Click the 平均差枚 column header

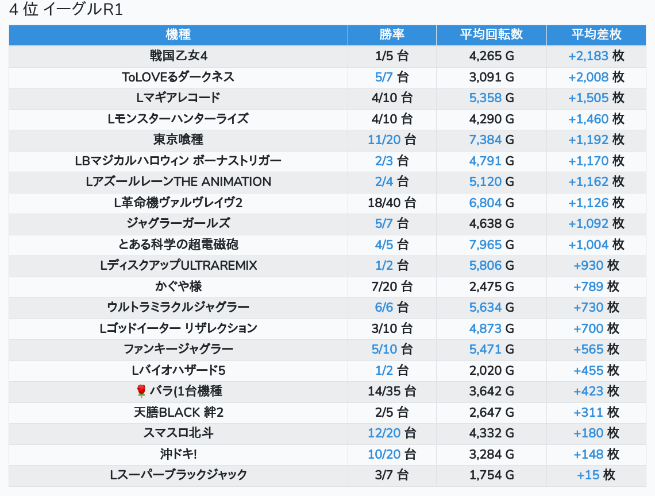[596, 34]
